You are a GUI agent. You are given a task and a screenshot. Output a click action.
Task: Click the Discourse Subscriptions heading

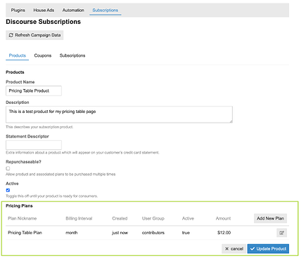44,22
